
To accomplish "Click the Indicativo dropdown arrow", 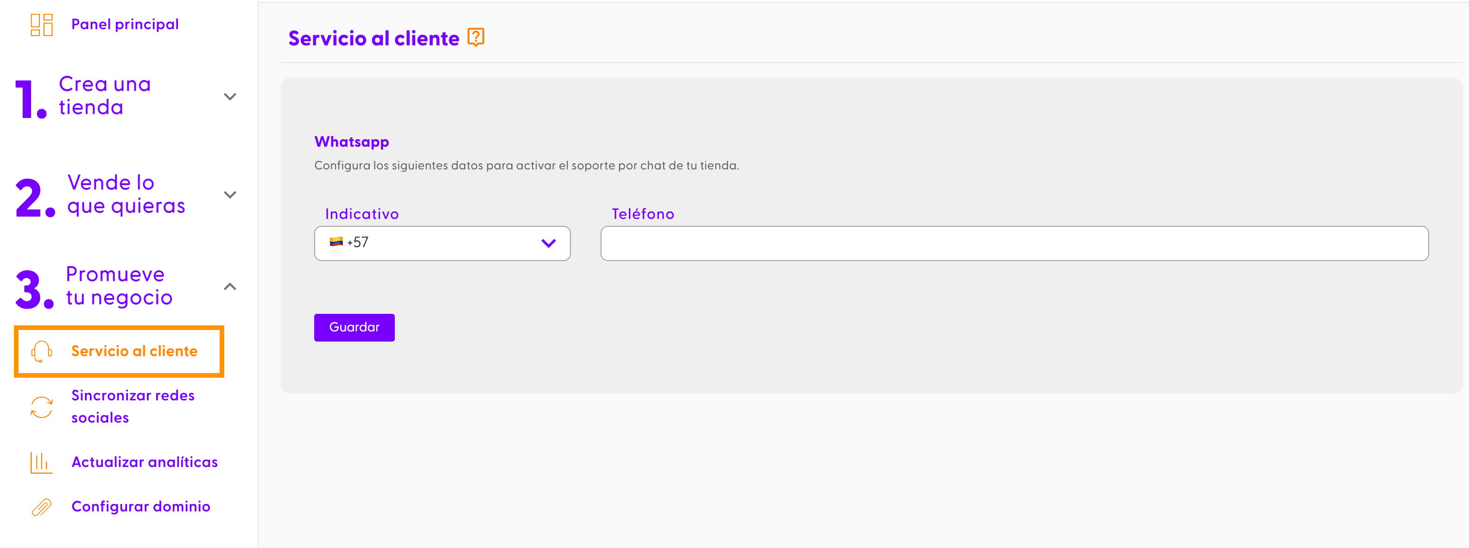I will [549, 243].
